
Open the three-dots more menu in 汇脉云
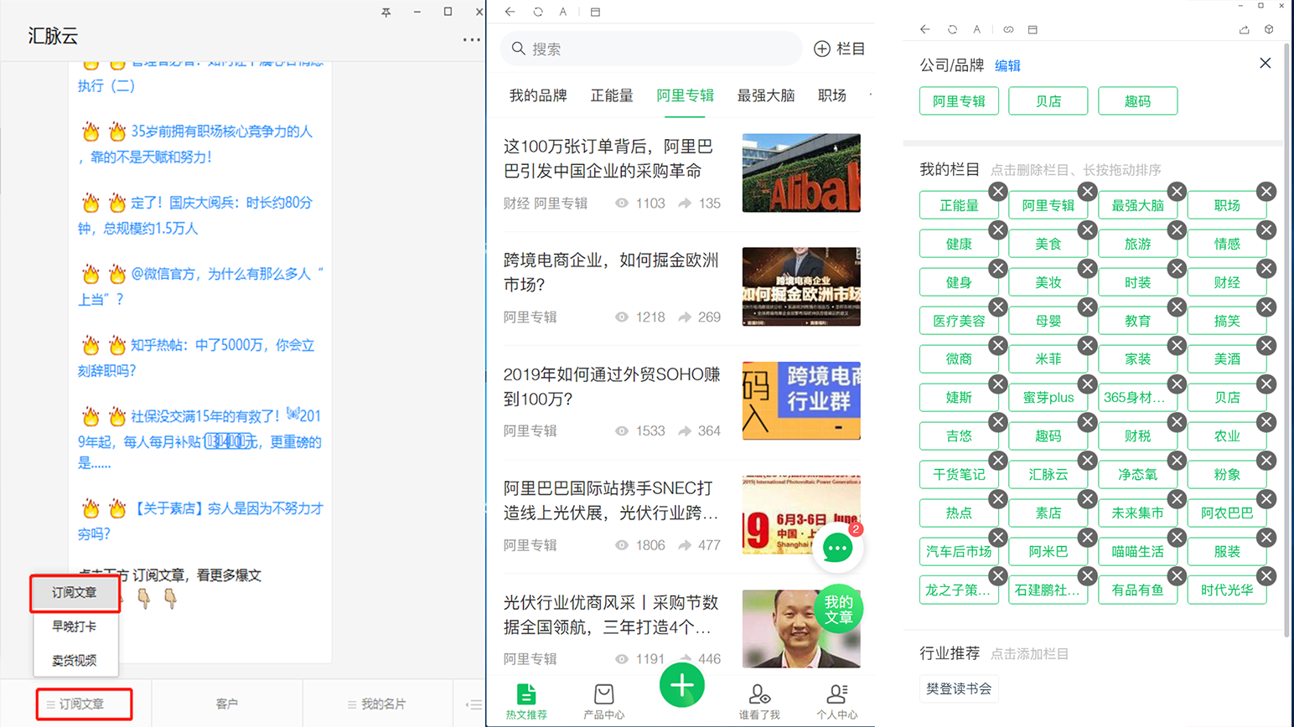471,39
